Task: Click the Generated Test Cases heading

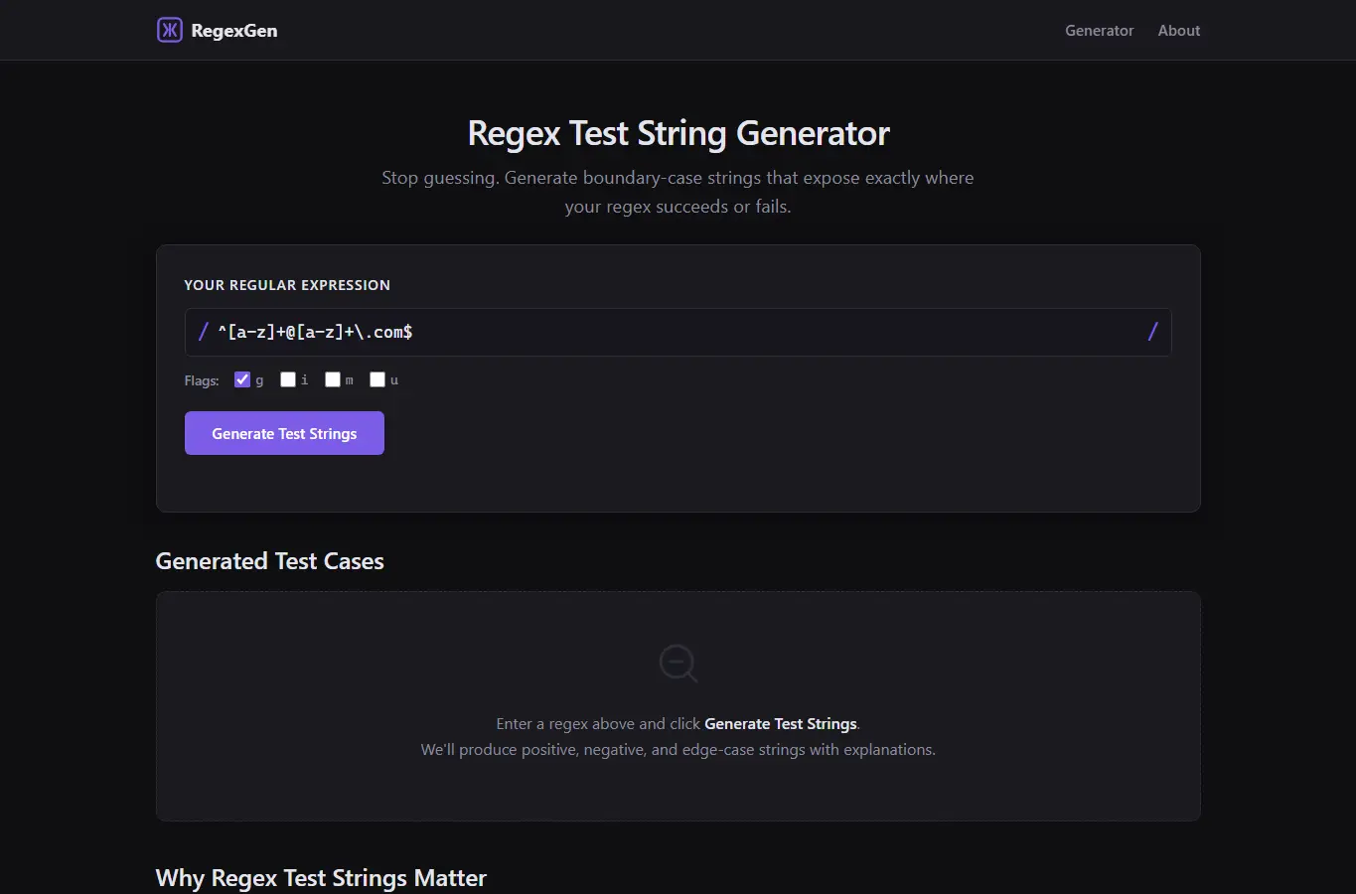Action: [x=269, y=561]
